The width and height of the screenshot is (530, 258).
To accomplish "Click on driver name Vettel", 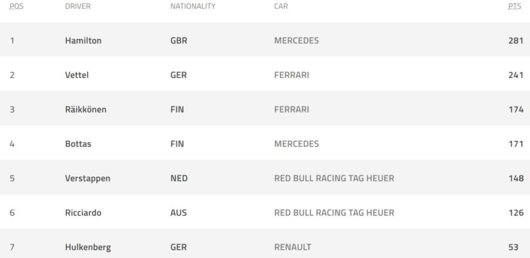I will pos(77,75).
